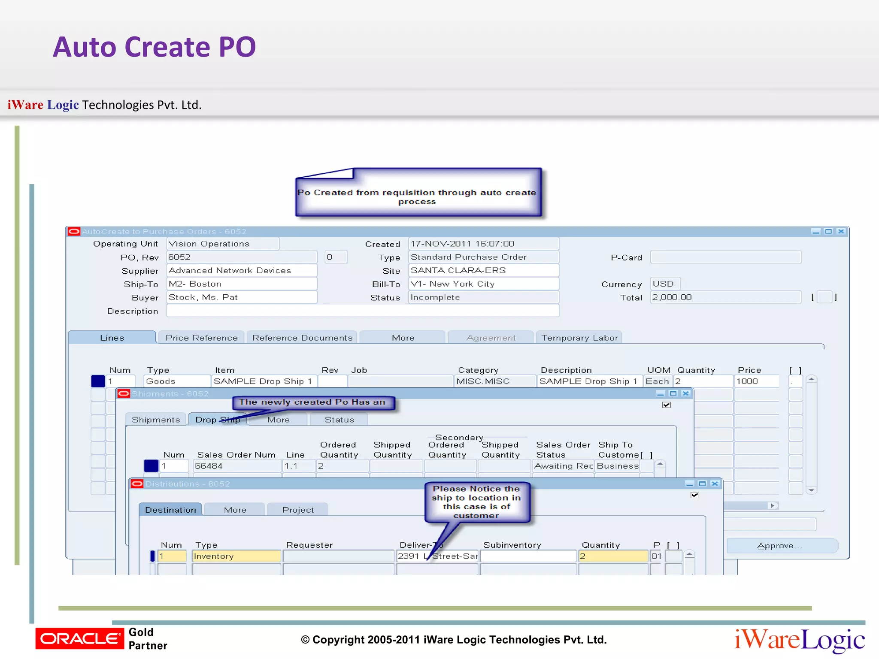Minimize the Distributions - 6052 window
The height and width of the screenshot is (659, 879).
(x=689, y=484)
